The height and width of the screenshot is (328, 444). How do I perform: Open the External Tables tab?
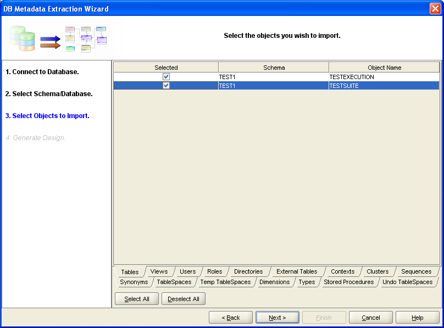click(297, 271)
